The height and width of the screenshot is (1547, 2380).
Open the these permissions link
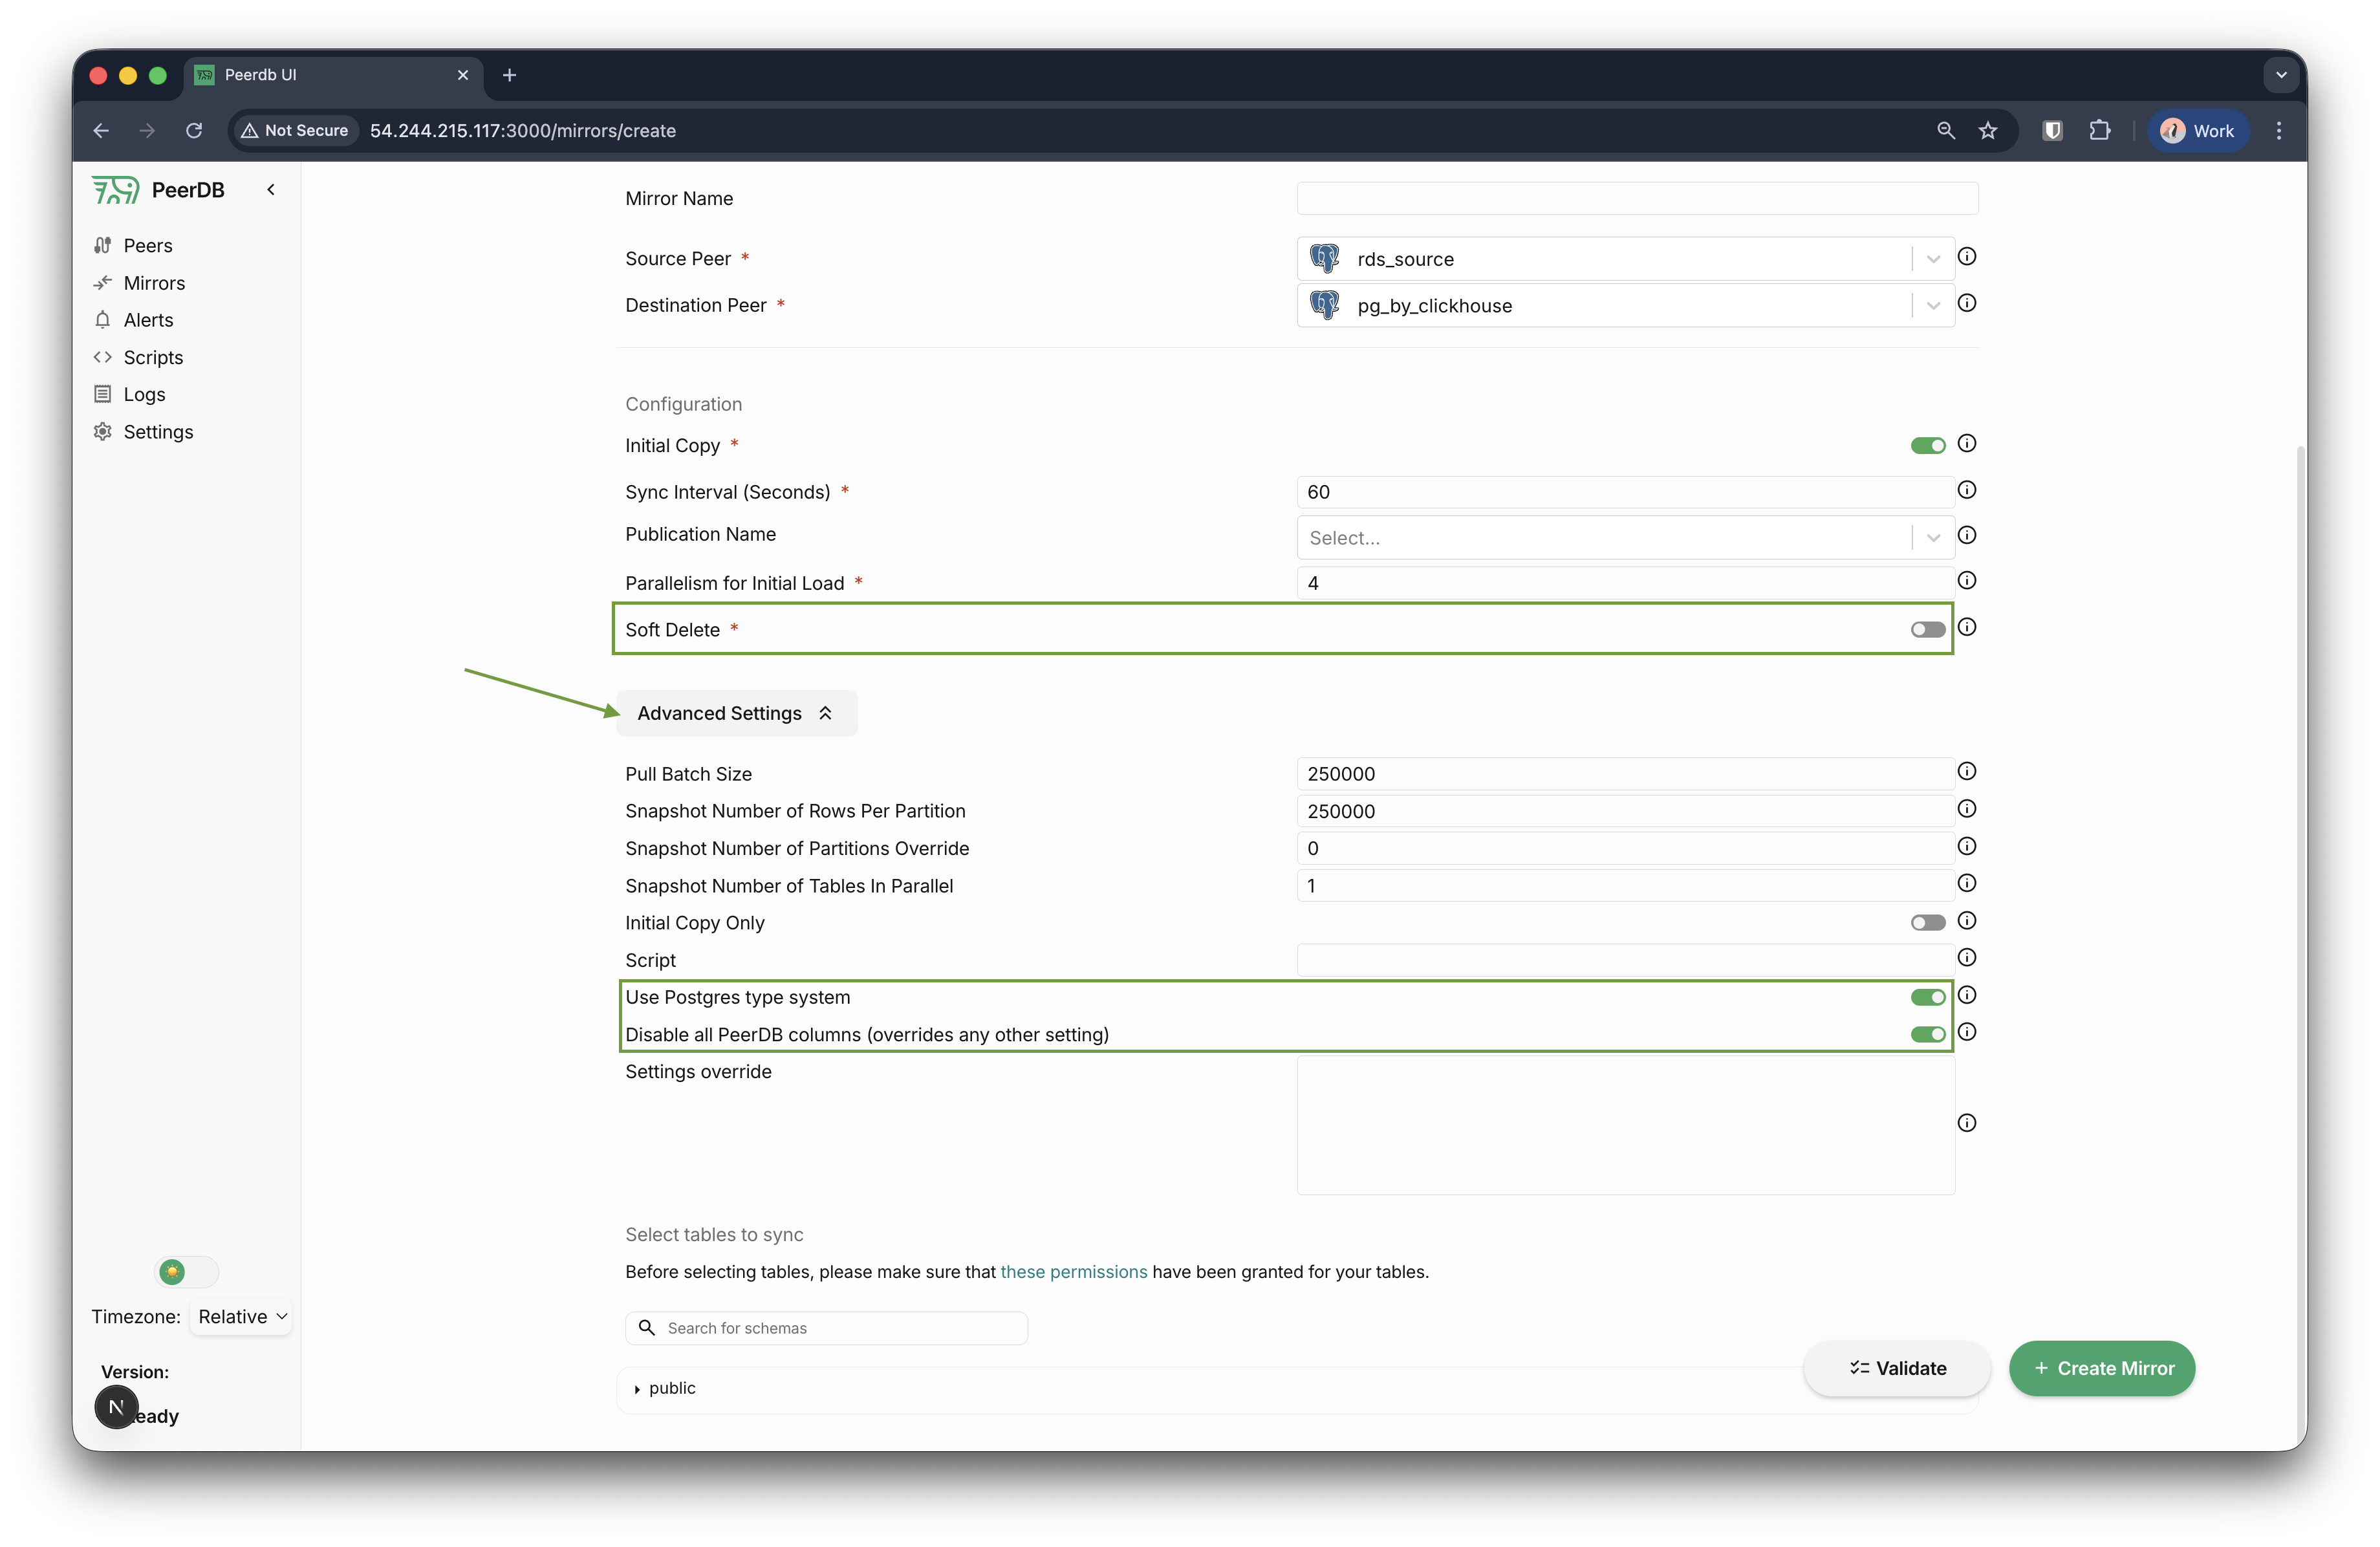tap(1073, 1271)
